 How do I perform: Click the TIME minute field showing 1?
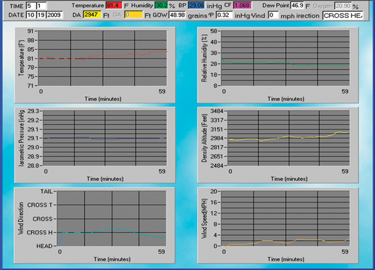click(41, 6)
